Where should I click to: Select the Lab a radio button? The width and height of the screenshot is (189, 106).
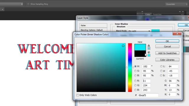[161, 71]
